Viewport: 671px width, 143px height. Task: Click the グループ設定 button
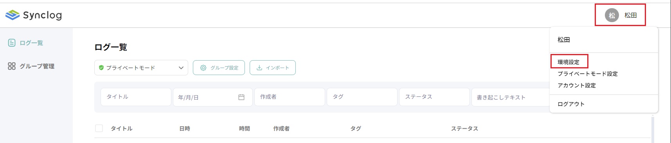click(219, 68)
